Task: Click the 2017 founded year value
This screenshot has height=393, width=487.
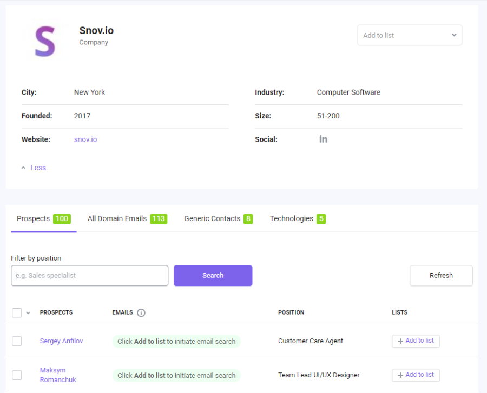Action: pos(82,116)
